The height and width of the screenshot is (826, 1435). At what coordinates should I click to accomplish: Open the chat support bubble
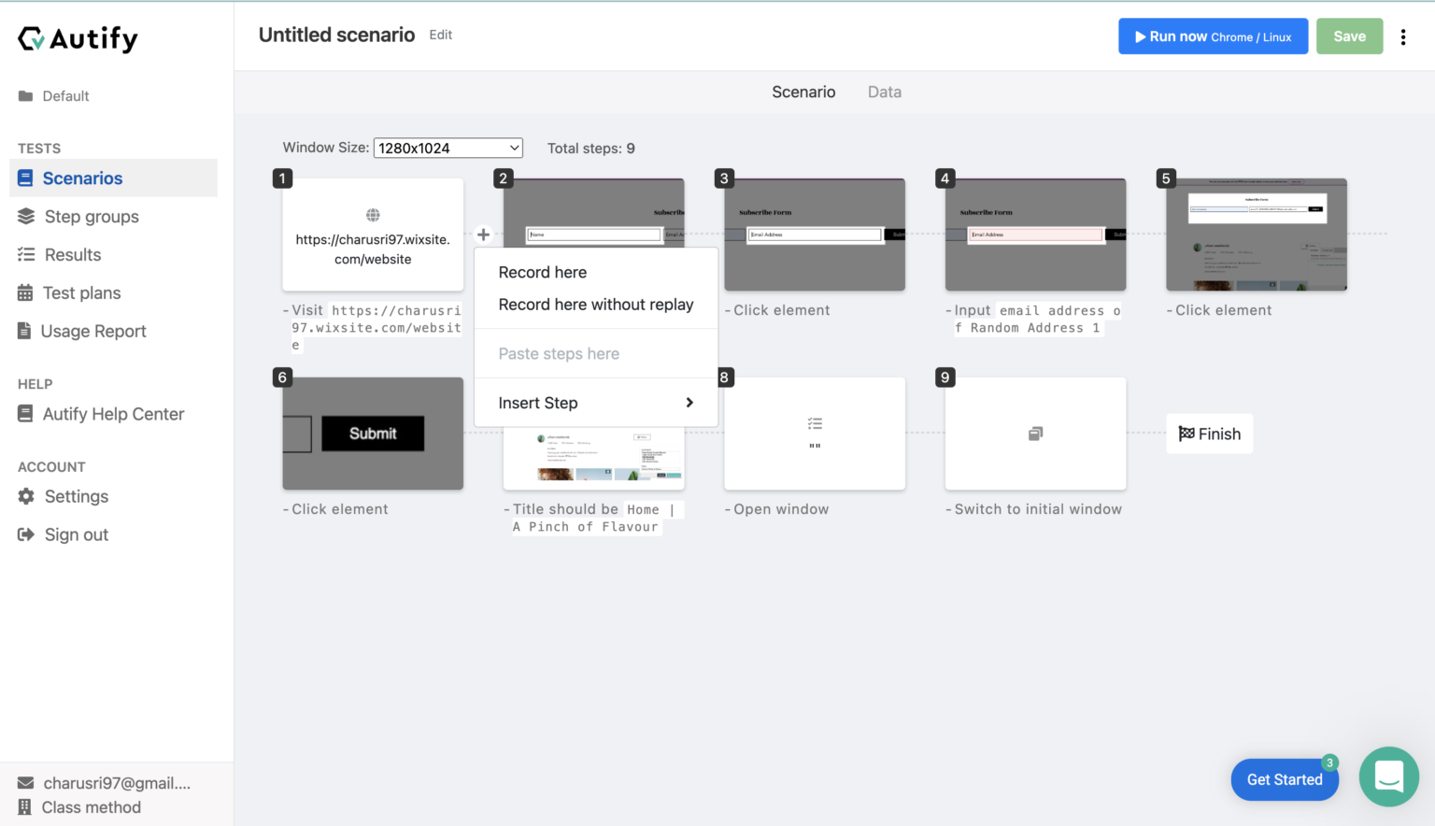pyautogui.click(x=1388, y=776)
